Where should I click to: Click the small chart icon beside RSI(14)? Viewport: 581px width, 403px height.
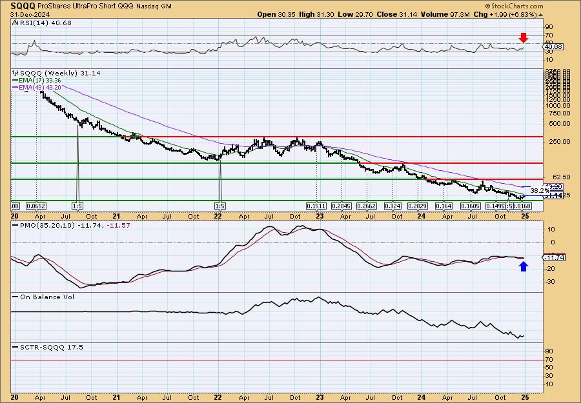15,23
